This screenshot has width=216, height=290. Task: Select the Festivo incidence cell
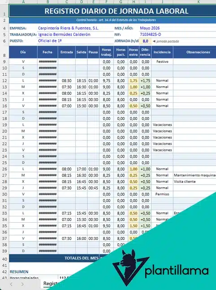[162, 62]
